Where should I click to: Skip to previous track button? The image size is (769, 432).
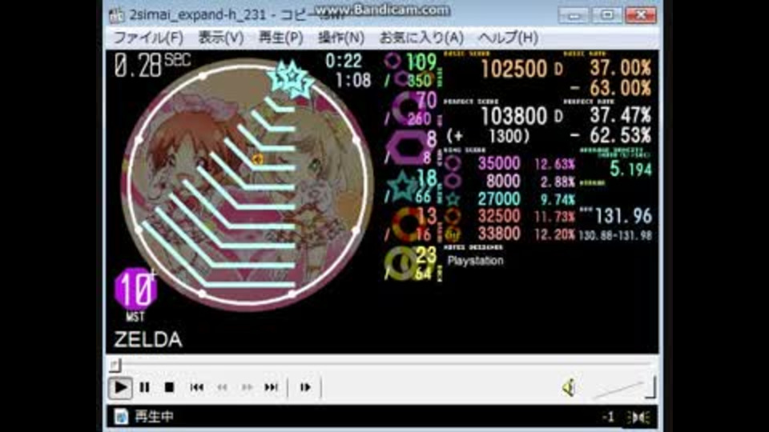click(197, 387)
